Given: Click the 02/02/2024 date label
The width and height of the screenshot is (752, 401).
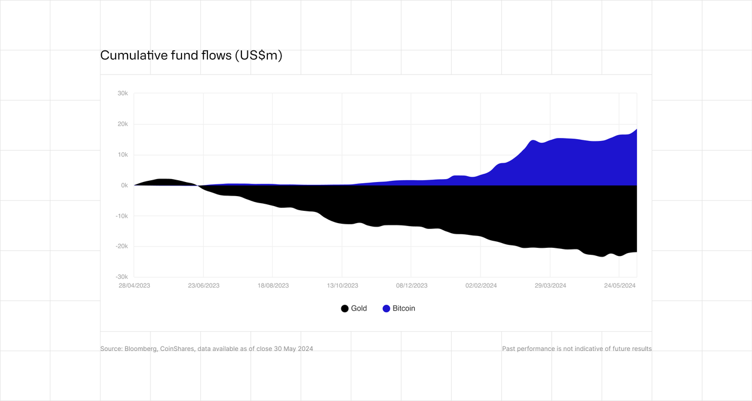Looking at the screenshot, I should point(481,285).
